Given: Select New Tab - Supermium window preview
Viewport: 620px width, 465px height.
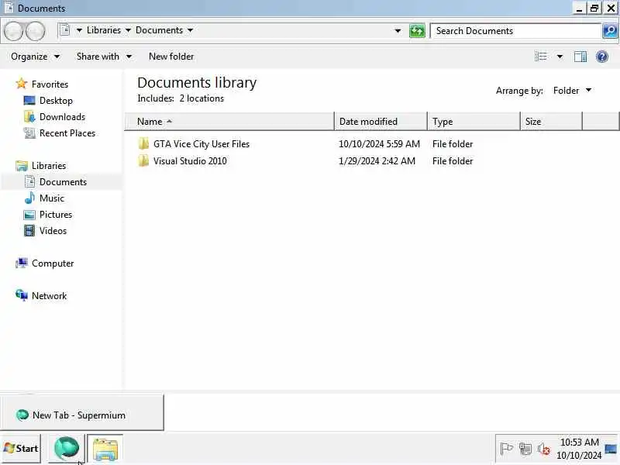Looking at the screenshot, I should point(82,413).
